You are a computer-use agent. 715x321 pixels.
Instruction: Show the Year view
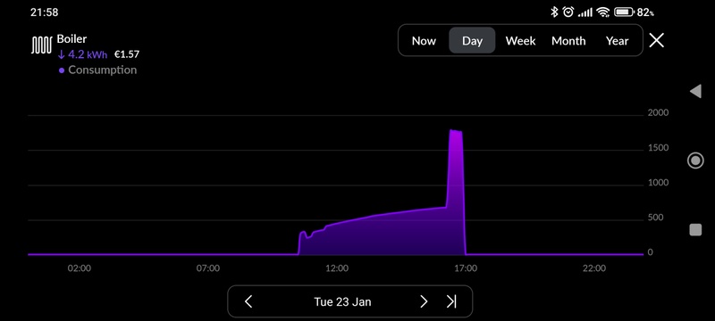[x=617, y=41]
